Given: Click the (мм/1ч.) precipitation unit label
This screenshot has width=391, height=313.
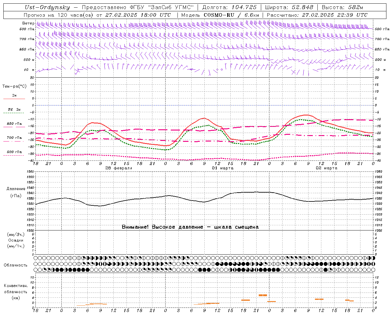Looking at the screenshot, I should (x=16, y=246).
